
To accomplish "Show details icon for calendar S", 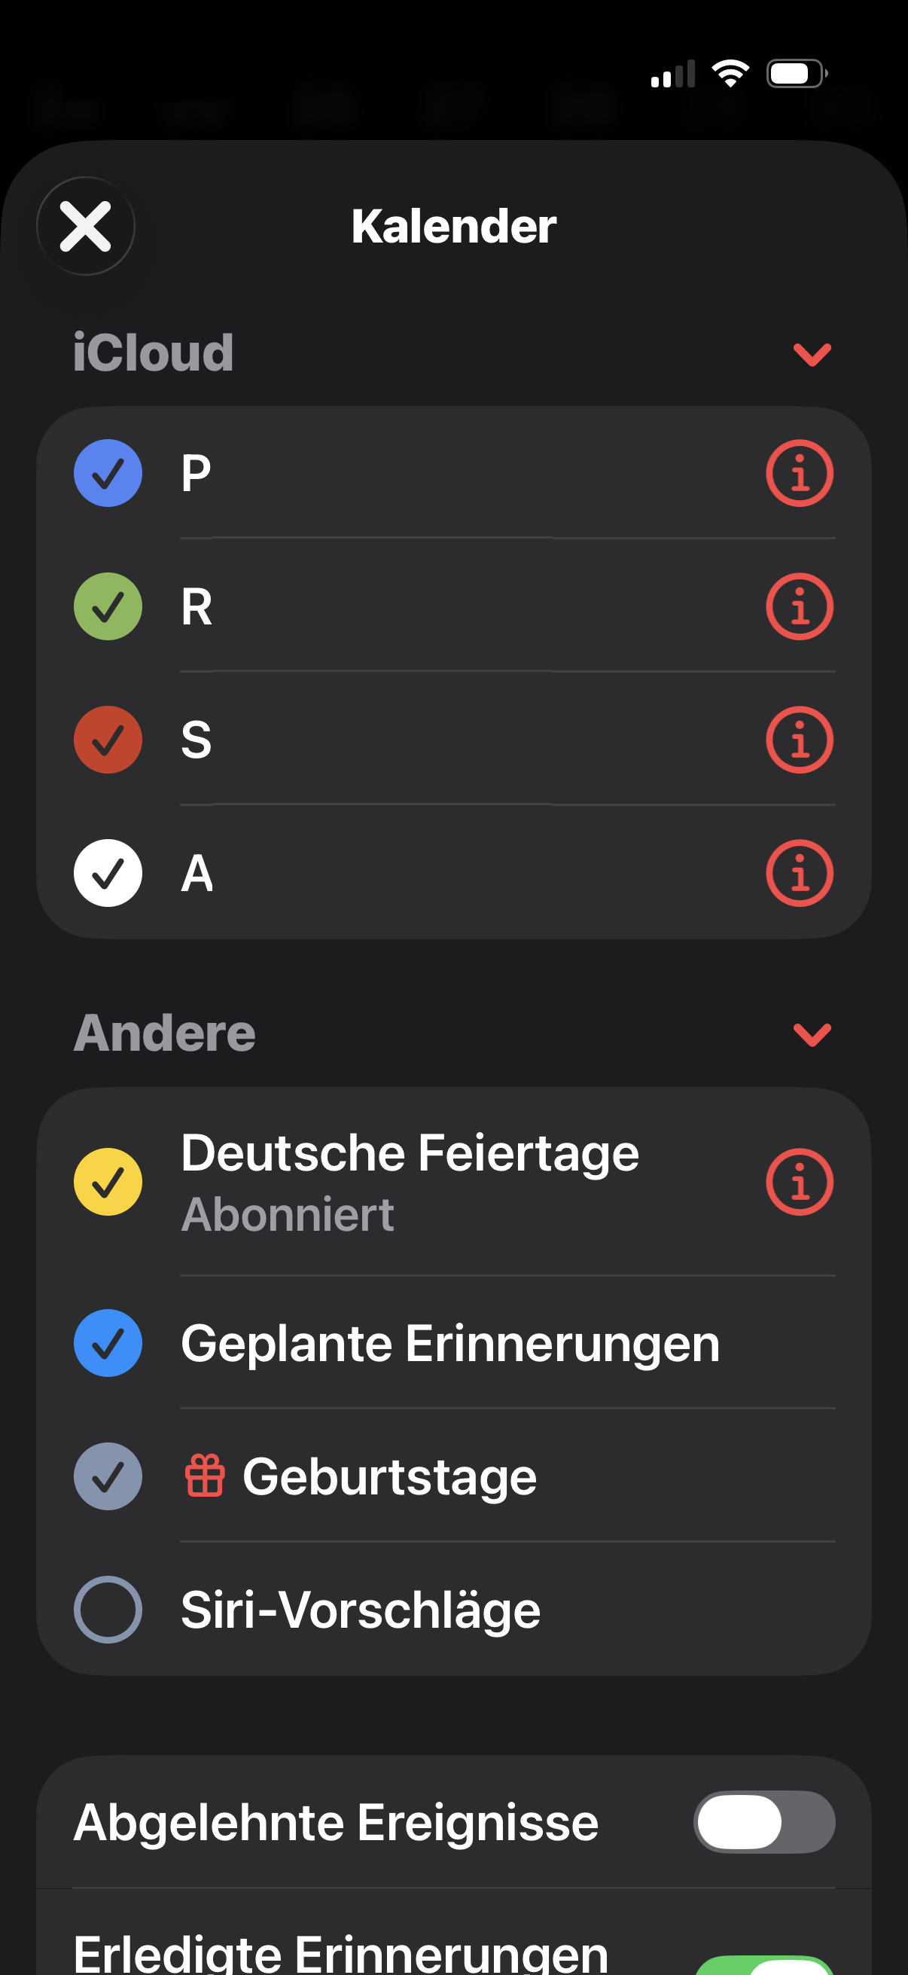I will (x=799, y=740).
